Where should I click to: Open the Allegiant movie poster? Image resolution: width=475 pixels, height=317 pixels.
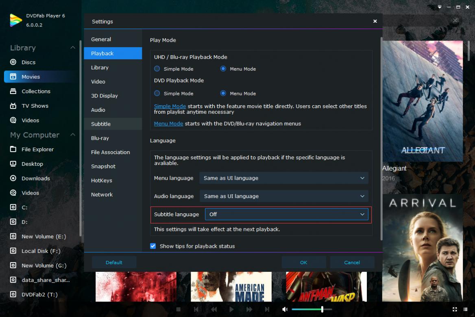[423, 101]
